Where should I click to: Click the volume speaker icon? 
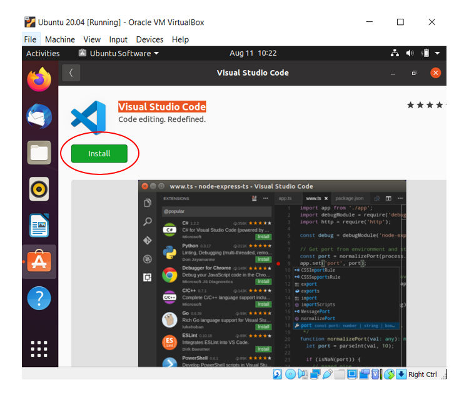[x=410, y=53]
